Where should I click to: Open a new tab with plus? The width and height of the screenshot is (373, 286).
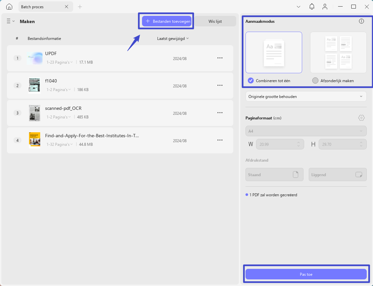[x=80, y=7]
